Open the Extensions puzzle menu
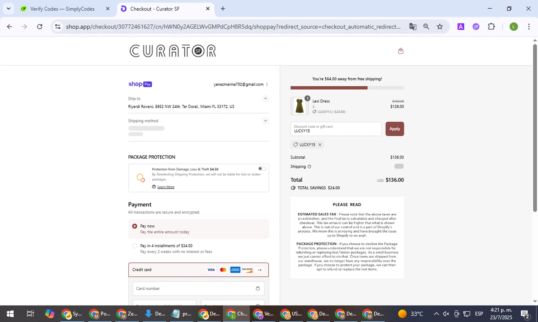538x322 pixels. tap(491, 26)
